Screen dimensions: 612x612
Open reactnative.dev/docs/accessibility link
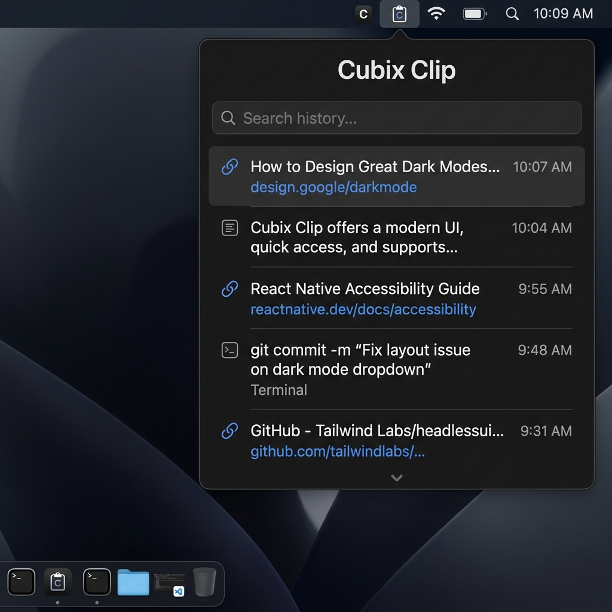coord(363,310)
